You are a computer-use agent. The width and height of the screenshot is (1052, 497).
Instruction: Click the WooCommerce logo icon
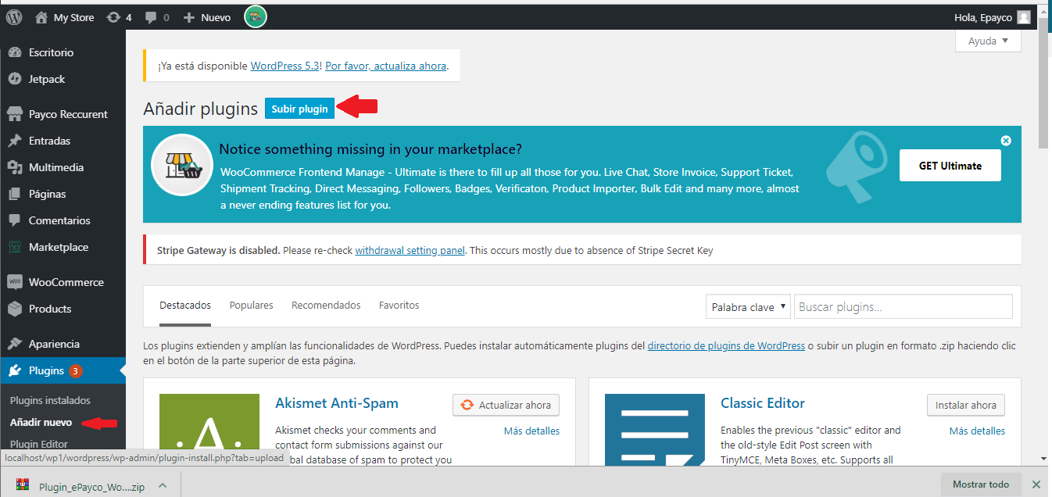click(14, 282)
